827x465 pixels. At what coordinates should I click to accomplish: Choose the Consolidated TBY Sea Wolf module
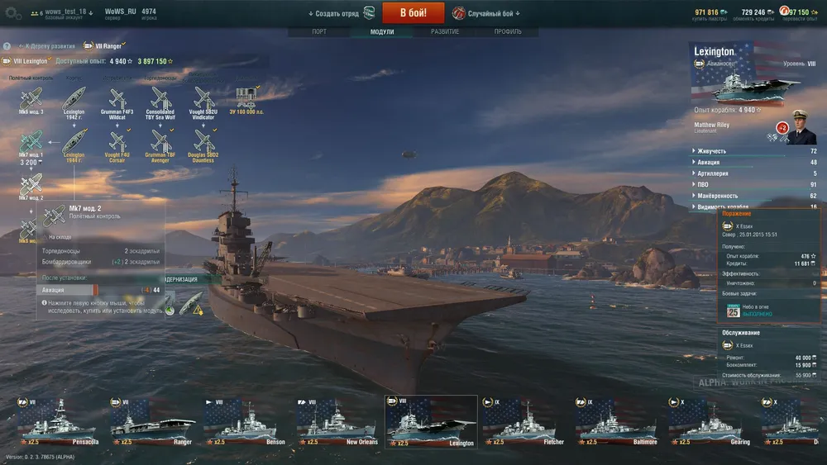pos(160,103)
